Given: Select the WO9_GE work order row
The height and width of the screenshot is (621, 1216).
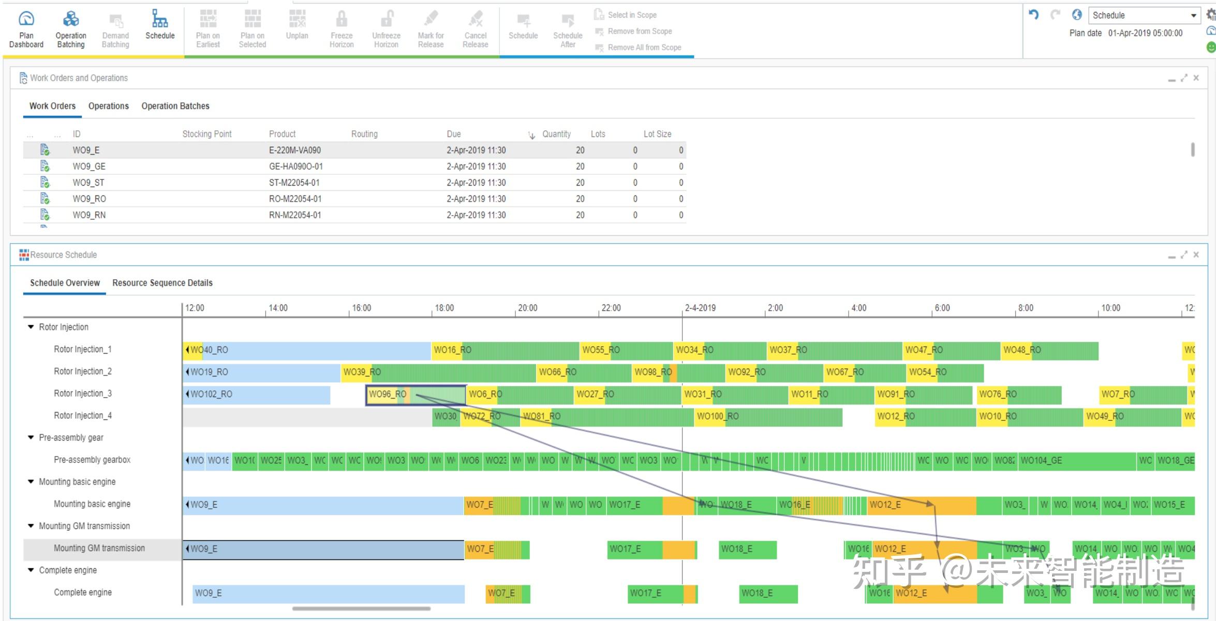Looking at the screenshot, I should (89, 166).
